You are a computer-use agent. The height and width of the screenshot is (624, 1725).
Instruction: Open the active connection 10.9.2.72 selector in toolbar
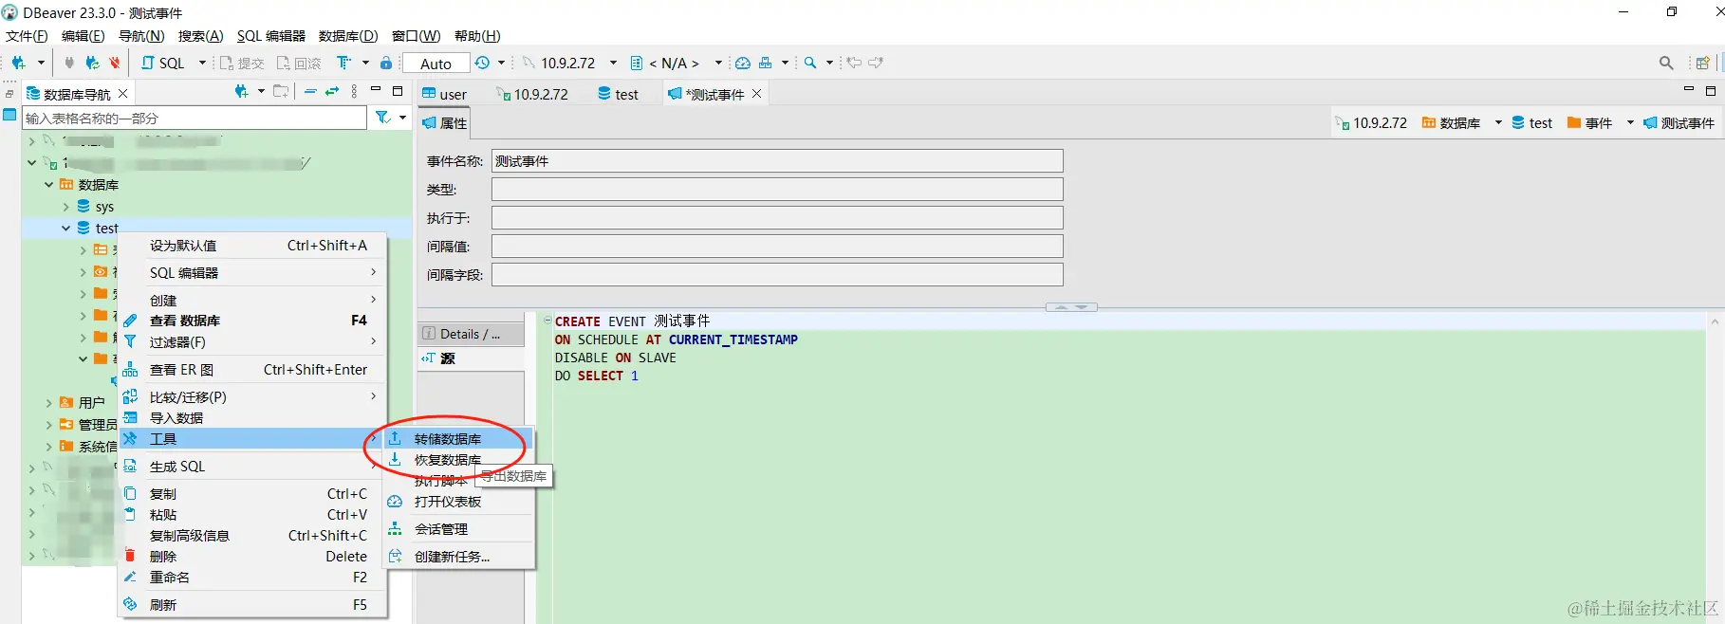pyautogui.click(x=569, y=63)
